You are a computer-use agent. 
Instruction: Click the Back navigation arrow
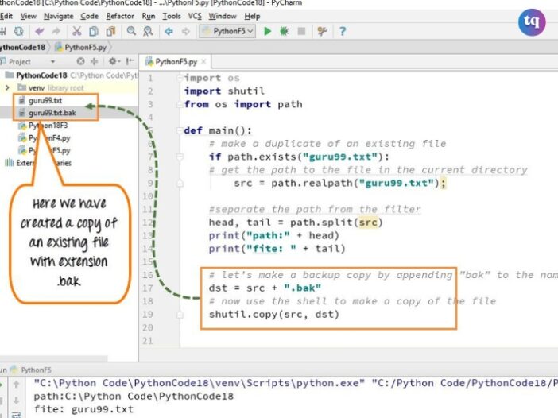click(169, 31)
